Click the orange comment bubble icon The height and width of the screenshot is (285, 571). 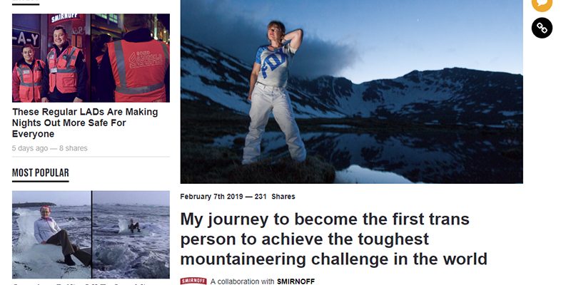click(542, 4)
